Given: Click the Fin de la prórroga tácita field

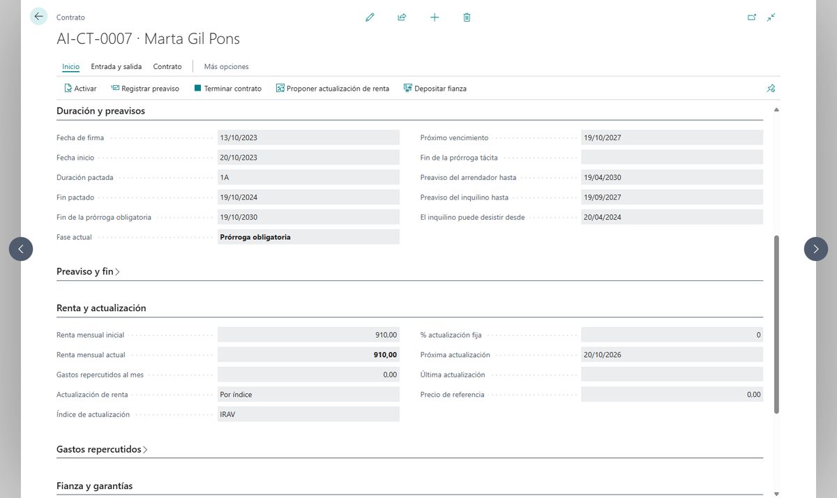Looking at the screenshot, I should (672, 158).
